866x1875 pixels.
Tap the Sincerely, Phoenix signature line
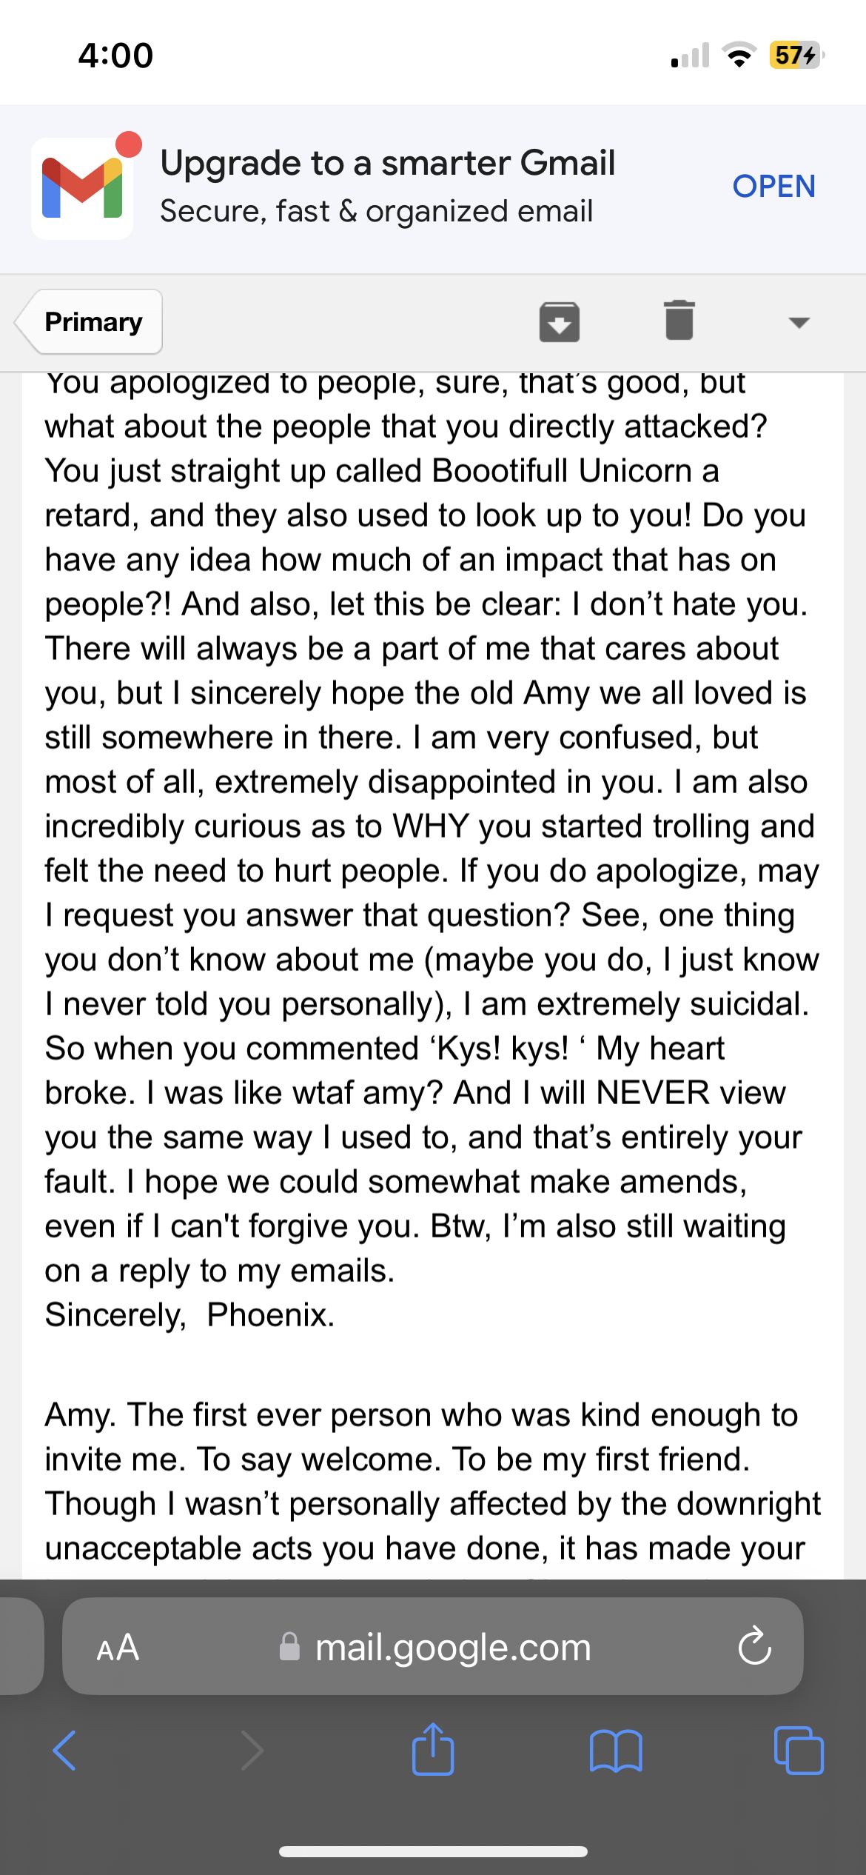point(189,1315)
